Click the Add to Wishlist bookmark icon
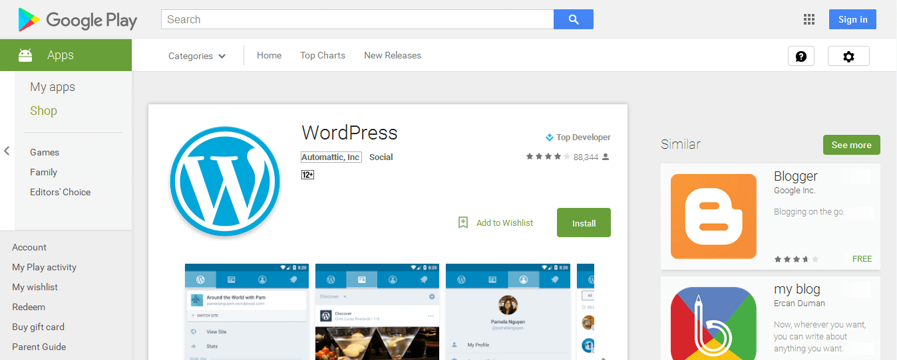 (x=463, y=223)
